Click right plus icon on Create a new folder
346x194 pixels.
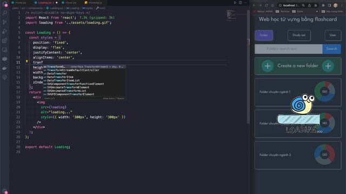[x=328, y=66]
